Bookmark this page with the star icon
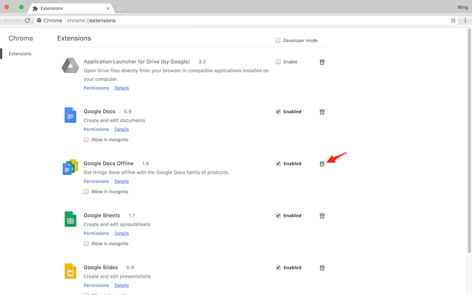The height and width of the screenshot is (295, 472). pos(453,21)
